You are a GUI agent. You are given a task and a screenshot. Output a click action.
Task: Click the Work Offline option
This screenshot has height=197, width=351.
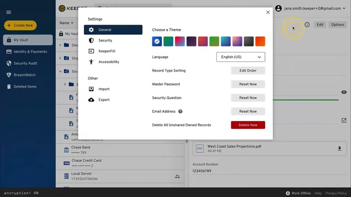298,193
